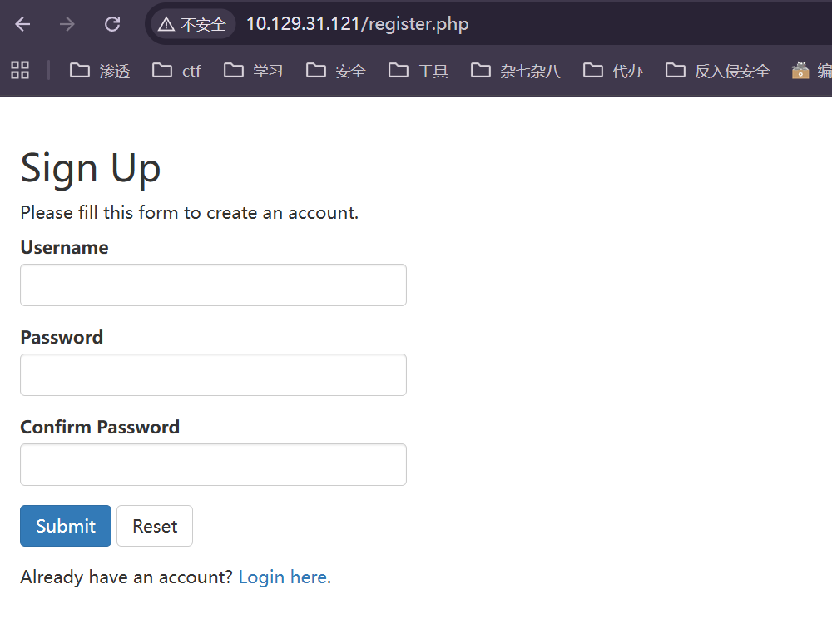
Task: Open the 代办 bookmark folder
Action: (x=613, y=71)
